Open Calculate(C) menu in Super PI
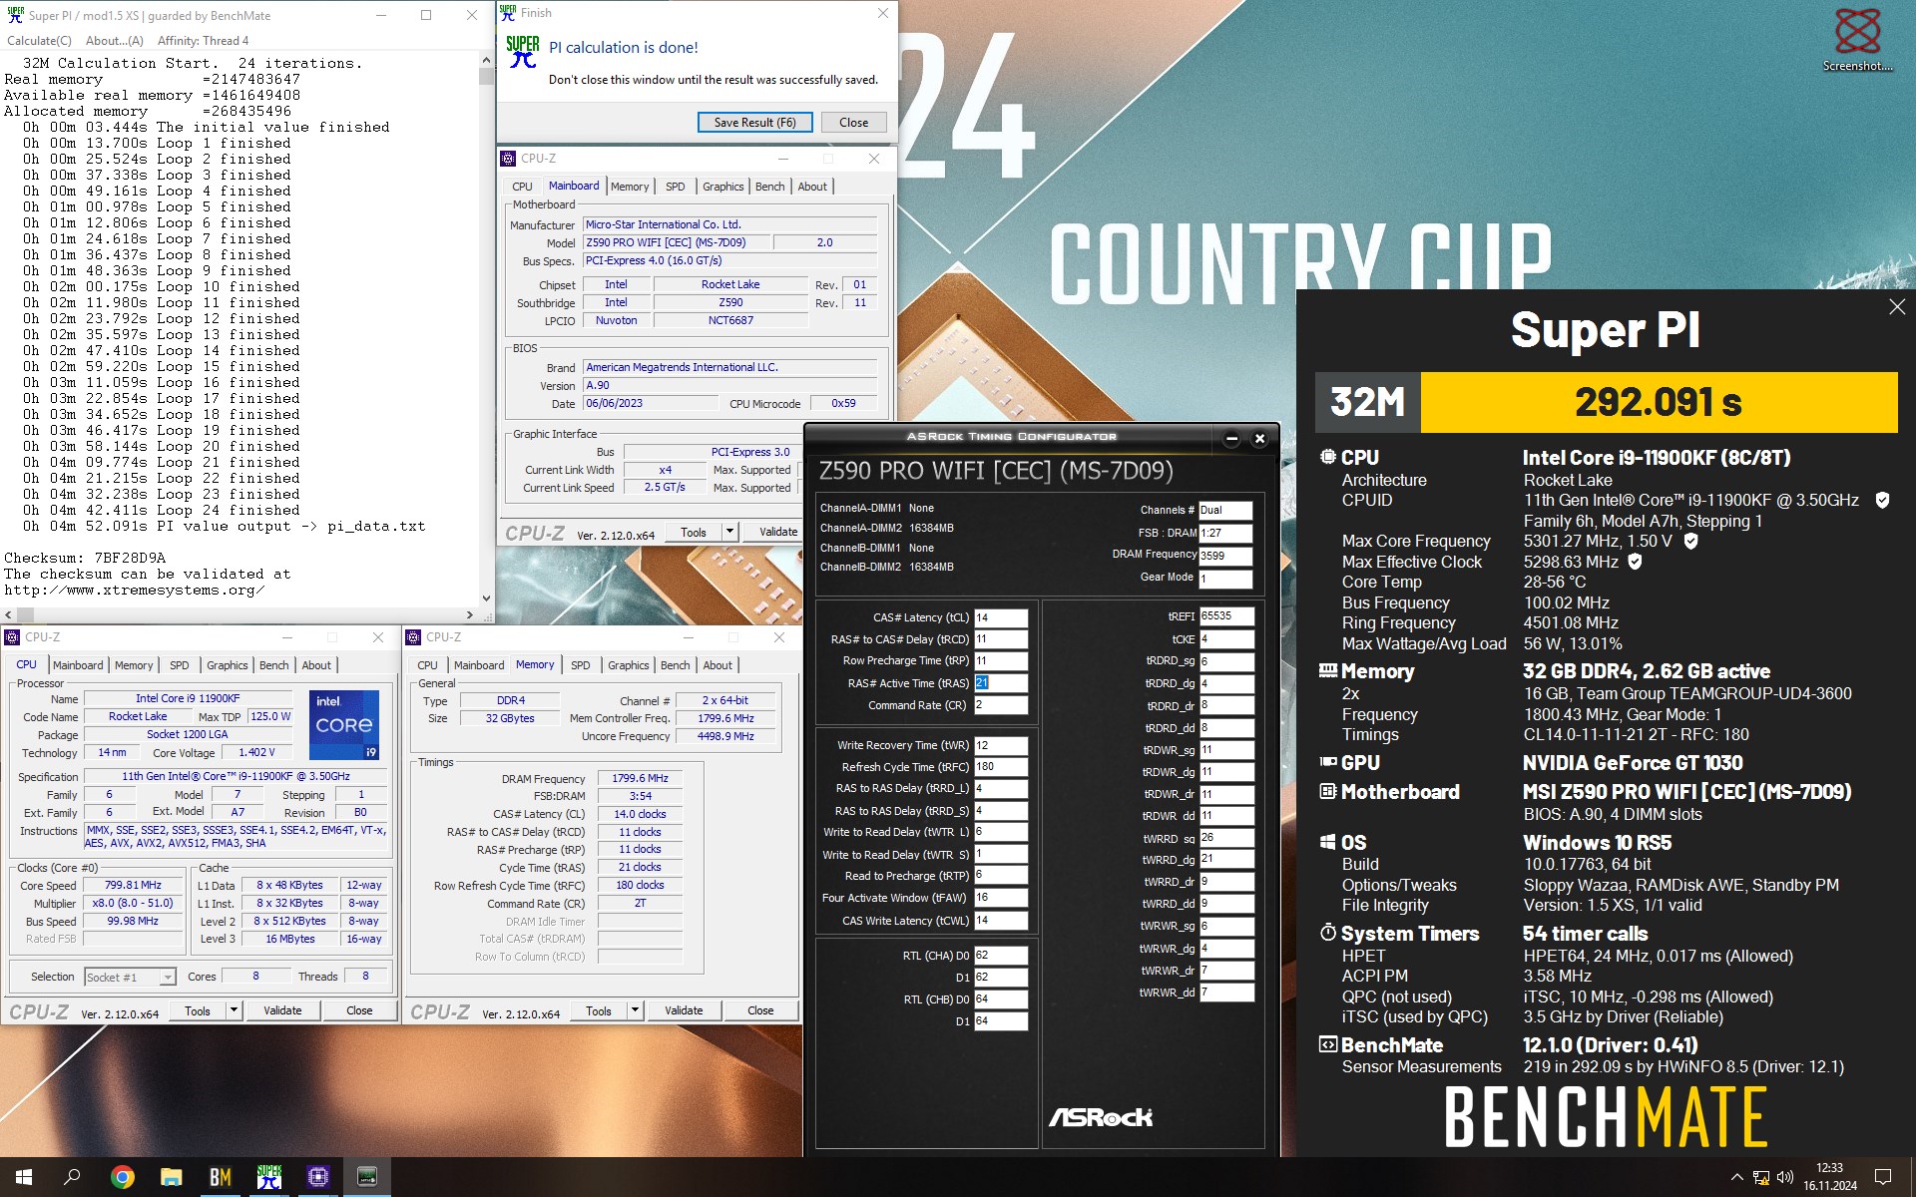The image size is (1916, 1197). 39,41
